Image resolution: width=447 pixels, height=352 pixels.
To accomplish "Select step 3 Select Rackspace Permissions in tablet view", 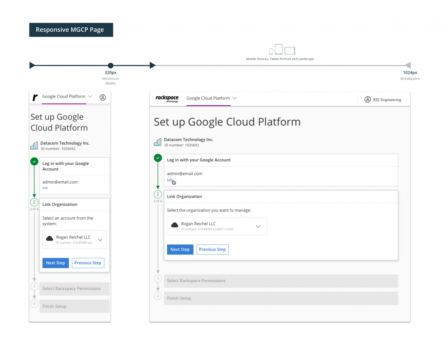I will 281,281.
